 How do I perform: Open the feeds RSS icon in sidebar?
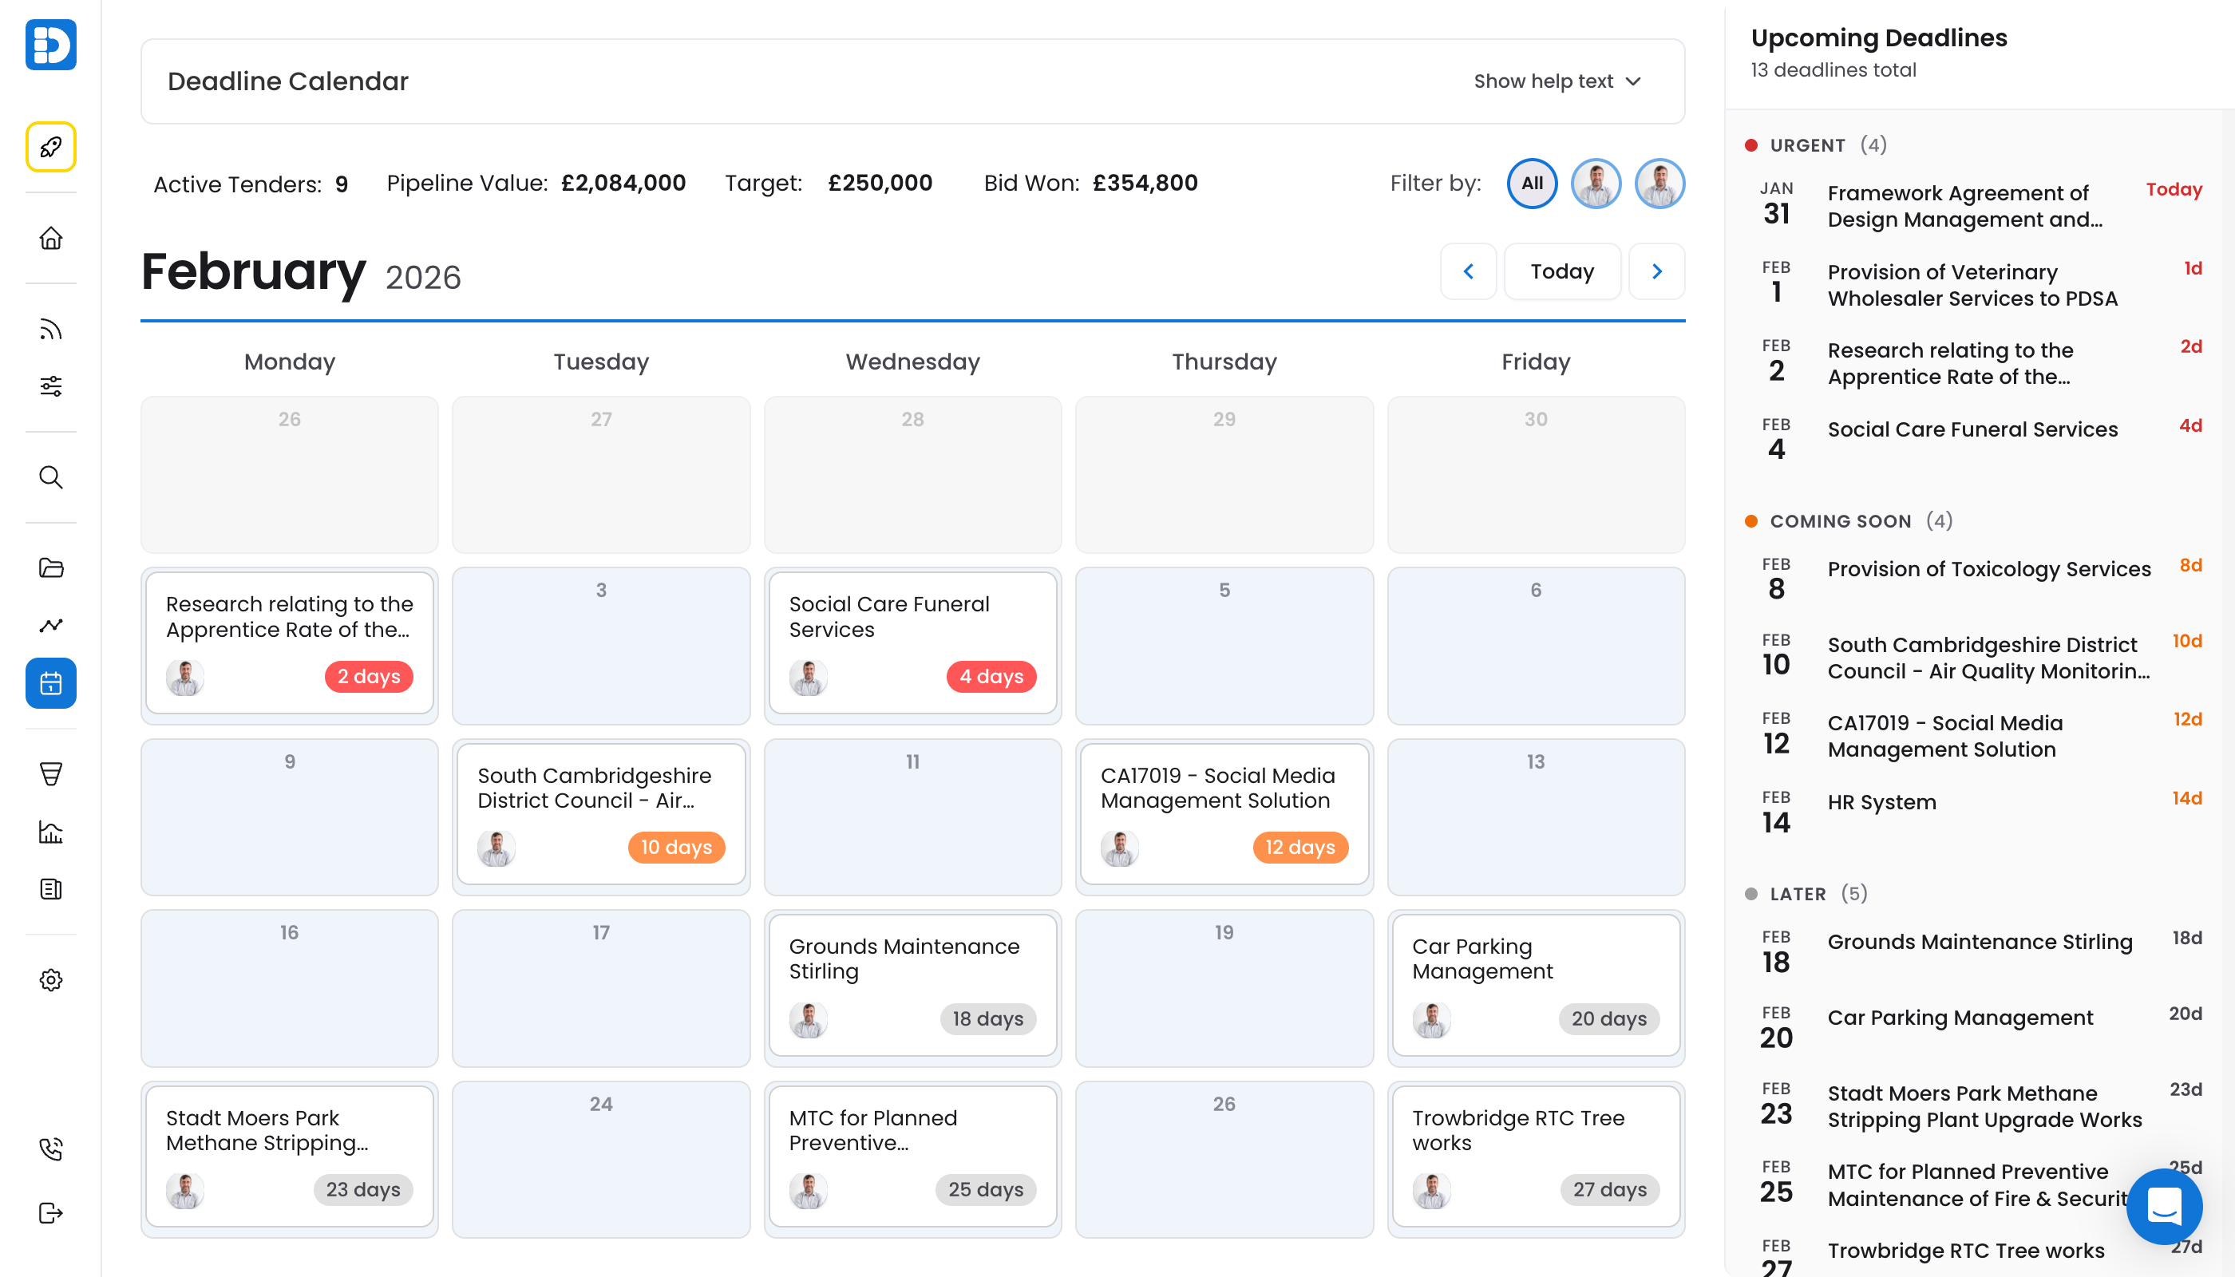click(x=50, y=329)
